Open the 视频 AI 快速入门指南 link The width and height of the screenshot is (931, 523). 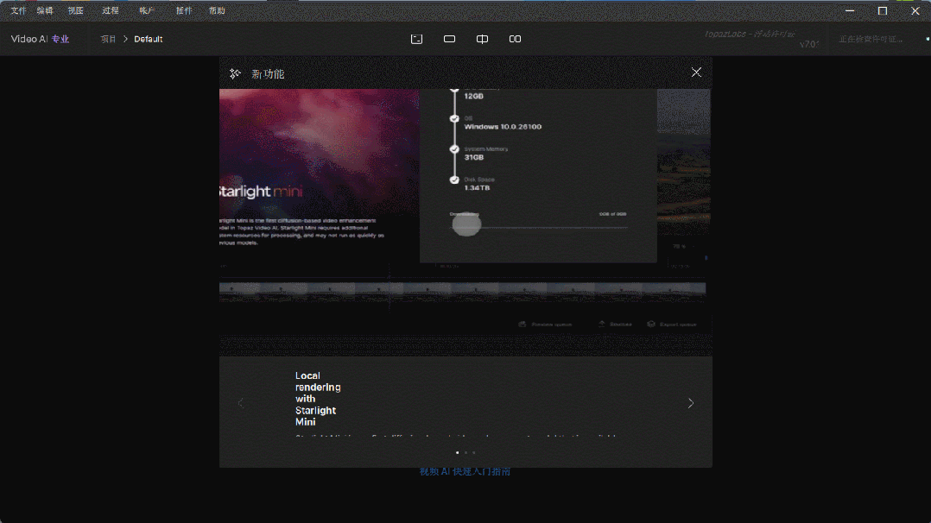tap(465, 471)
